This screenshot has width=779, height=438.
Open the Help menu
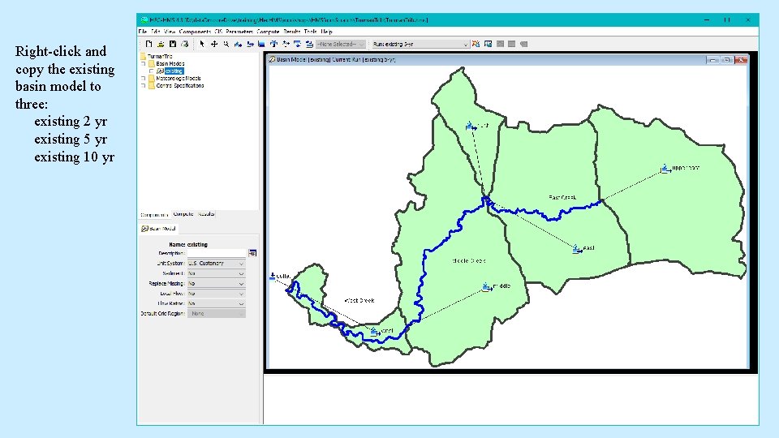pos(326,32)
